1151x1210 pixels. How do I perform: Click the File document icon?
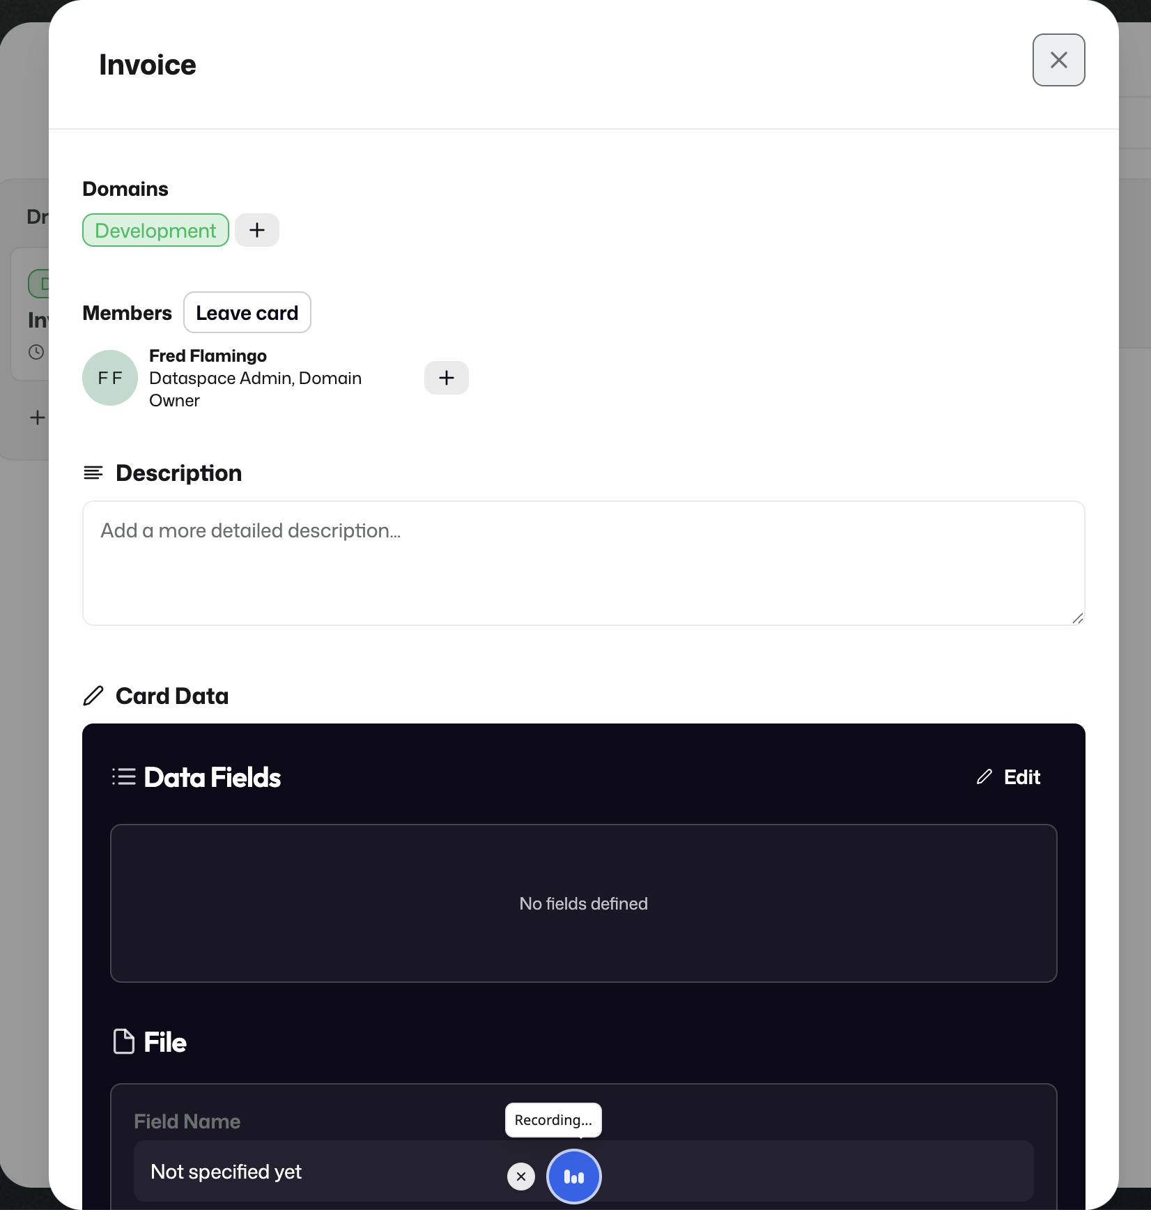point(124,1042)
